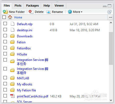
Task: Check box for Integration Services 脚本任务
Action: coord(5,60)
